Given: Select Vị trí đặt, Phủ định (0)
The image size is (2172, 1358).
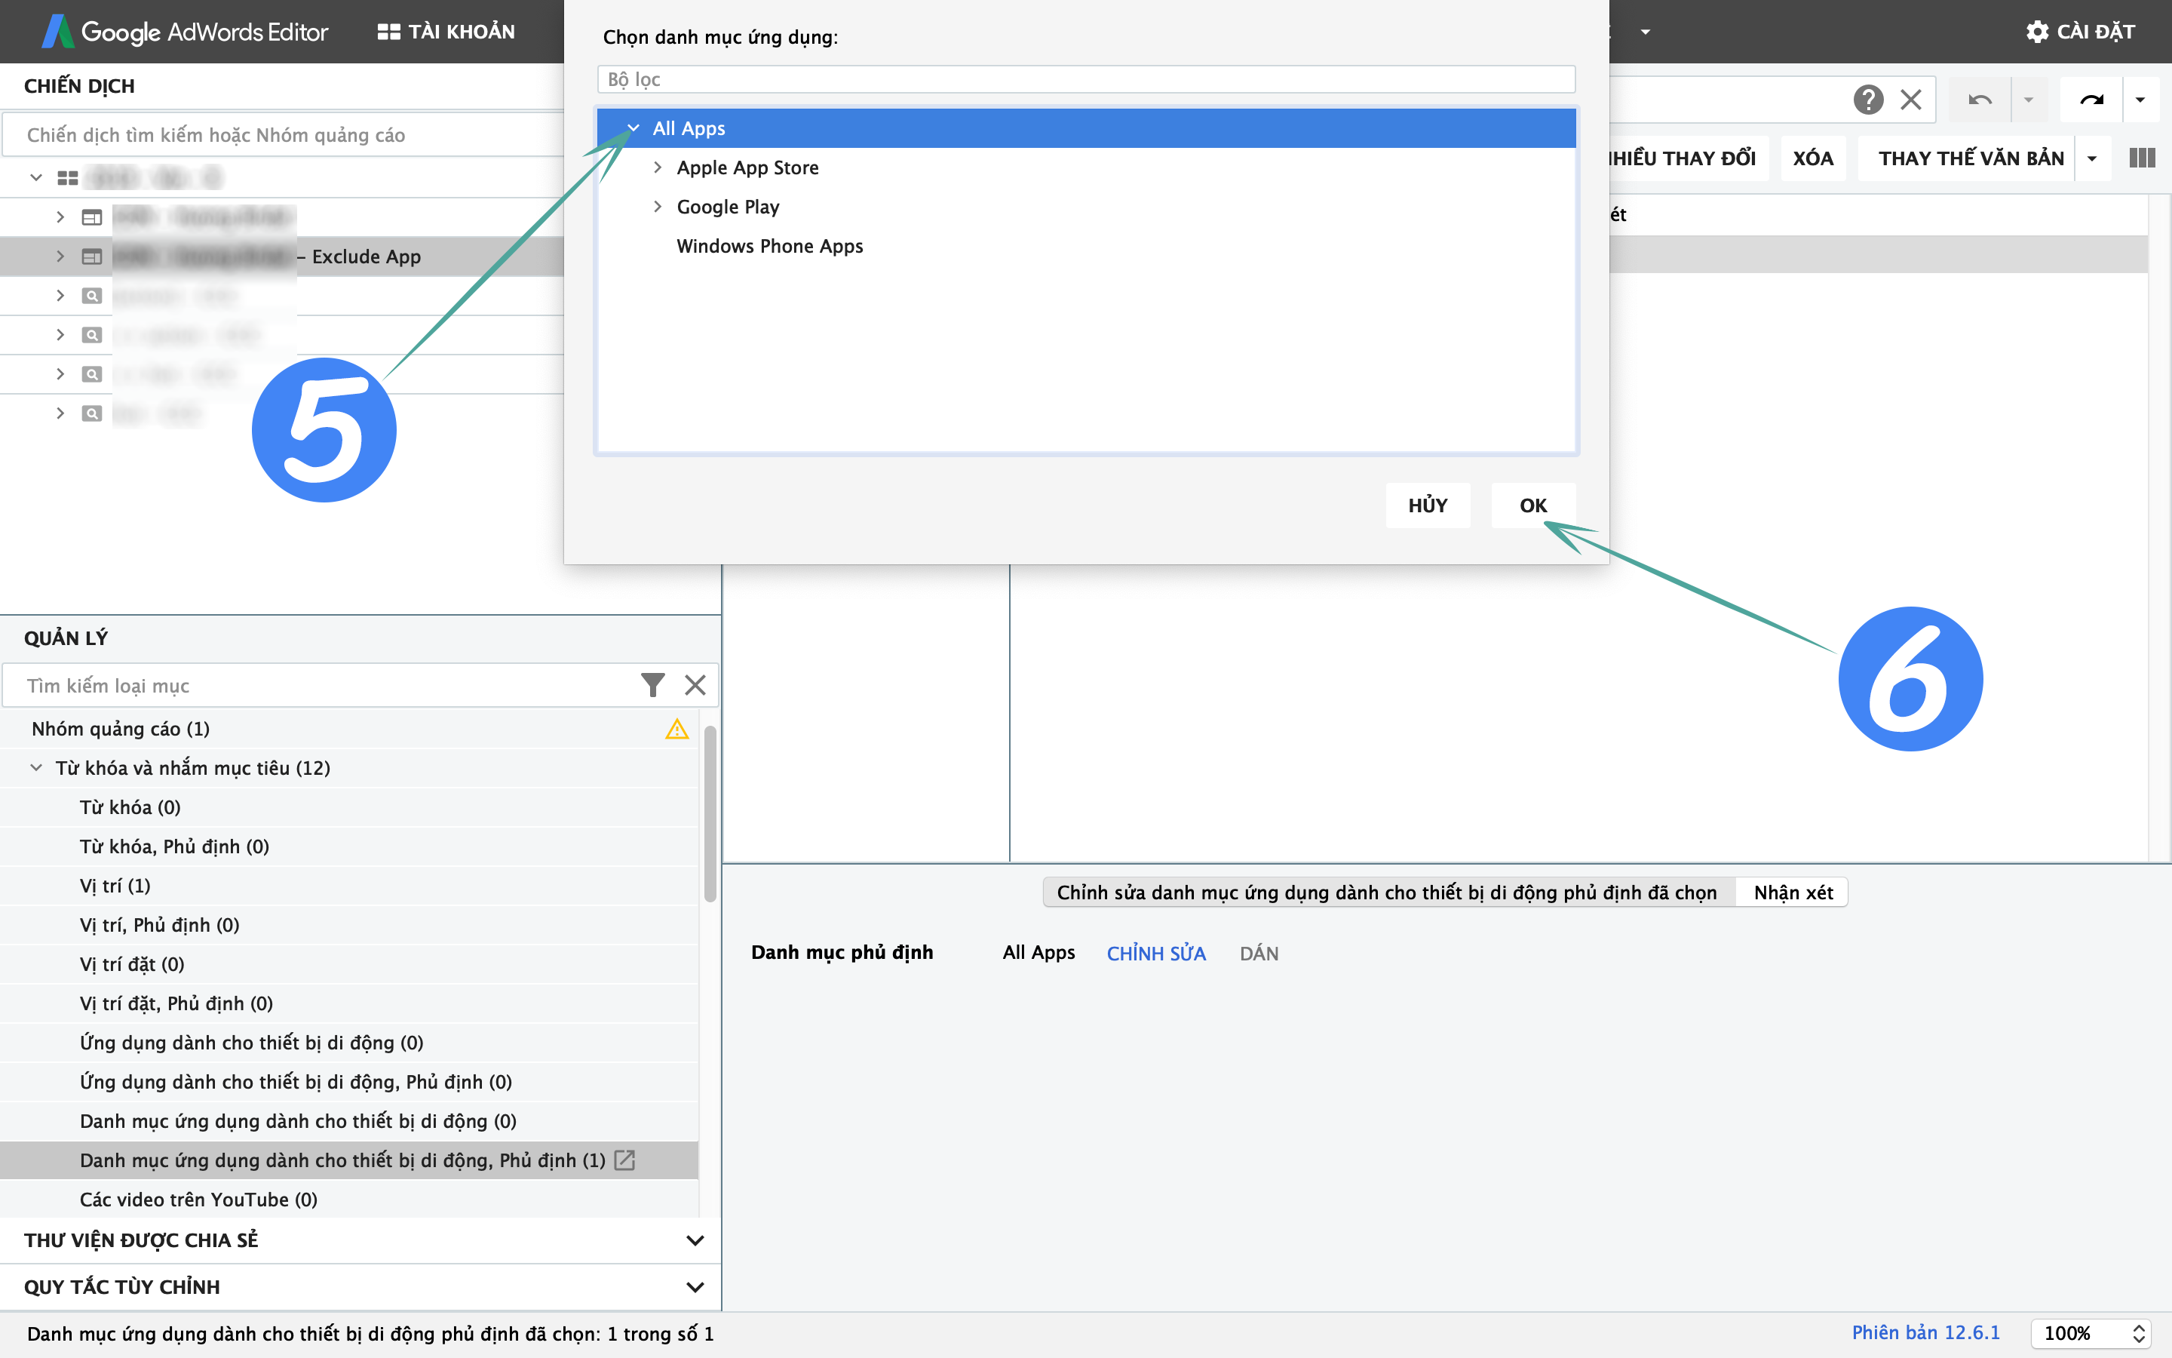Looking at the screenshot, I should click(x=349, y=1003).
